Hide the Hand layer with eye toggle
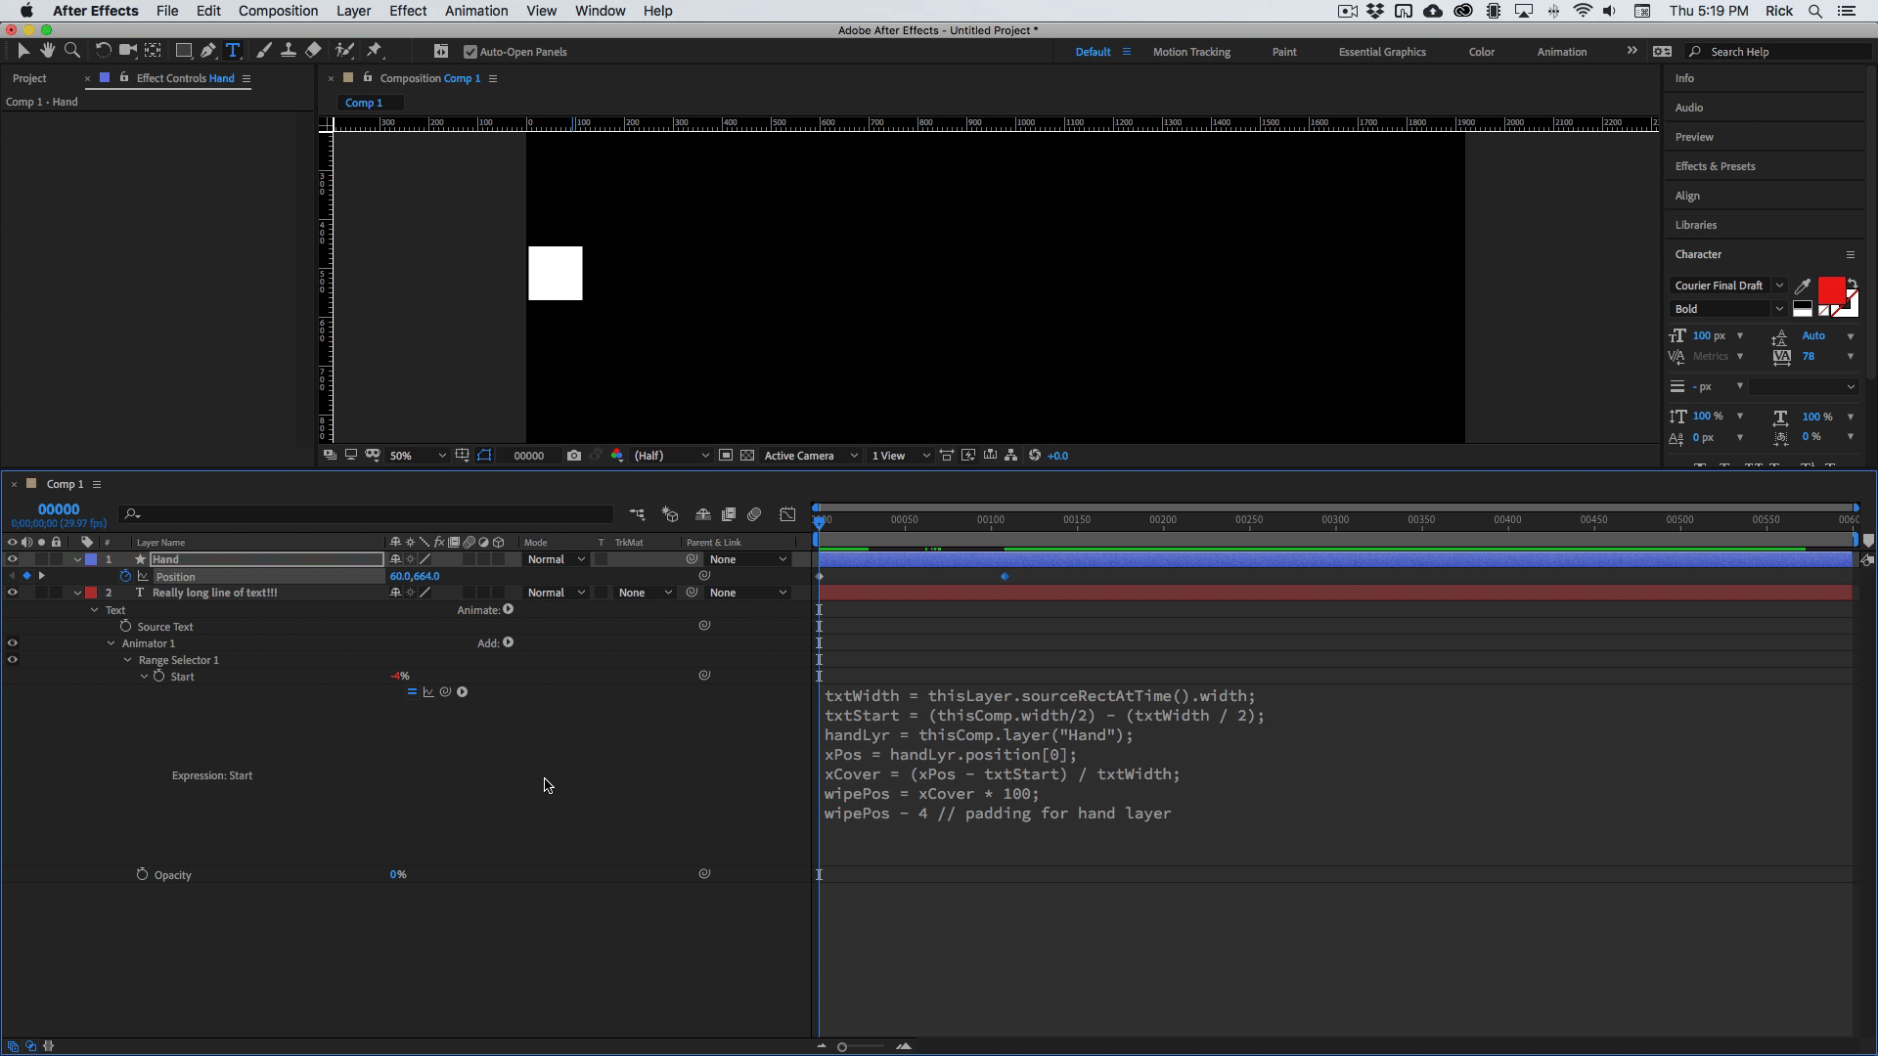 12,559
